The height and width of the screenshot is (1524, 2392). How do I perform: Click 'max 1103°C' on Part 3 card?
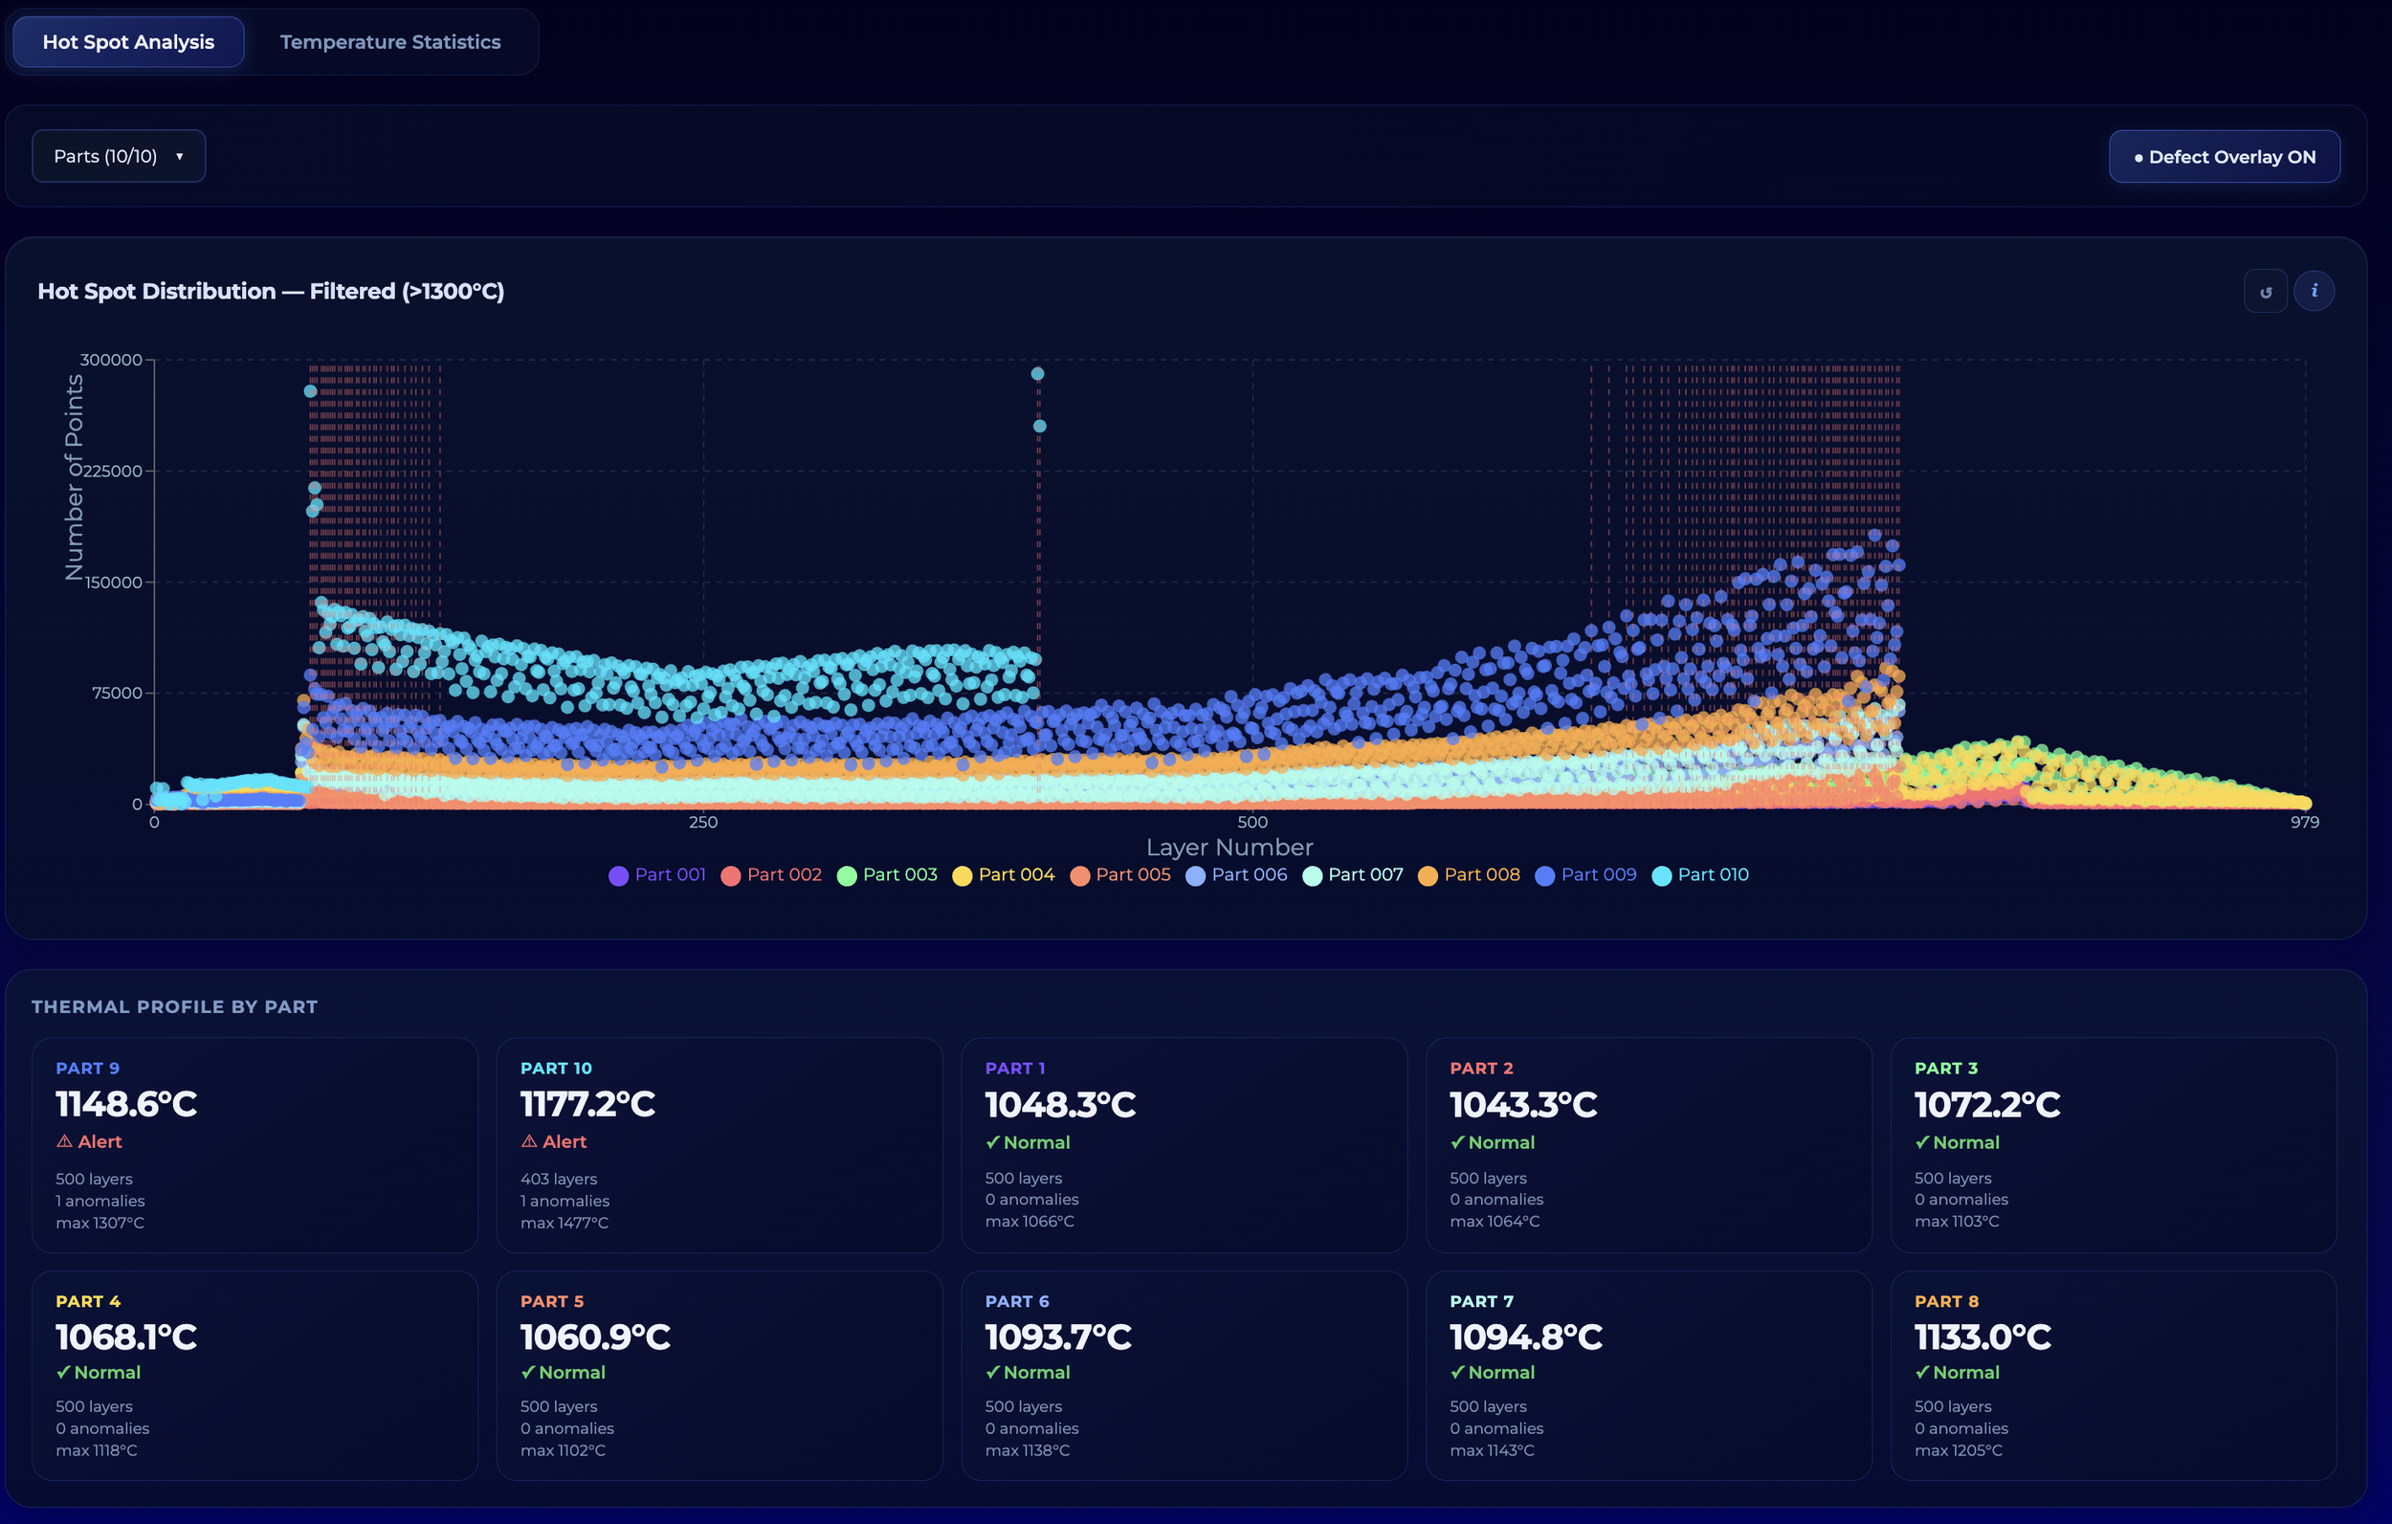[1957, 1221]
